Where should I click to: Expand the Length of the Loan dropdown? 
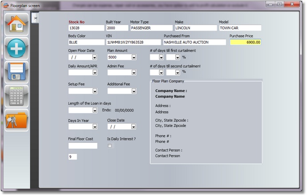pyautogui.click(x=95, y=110)
